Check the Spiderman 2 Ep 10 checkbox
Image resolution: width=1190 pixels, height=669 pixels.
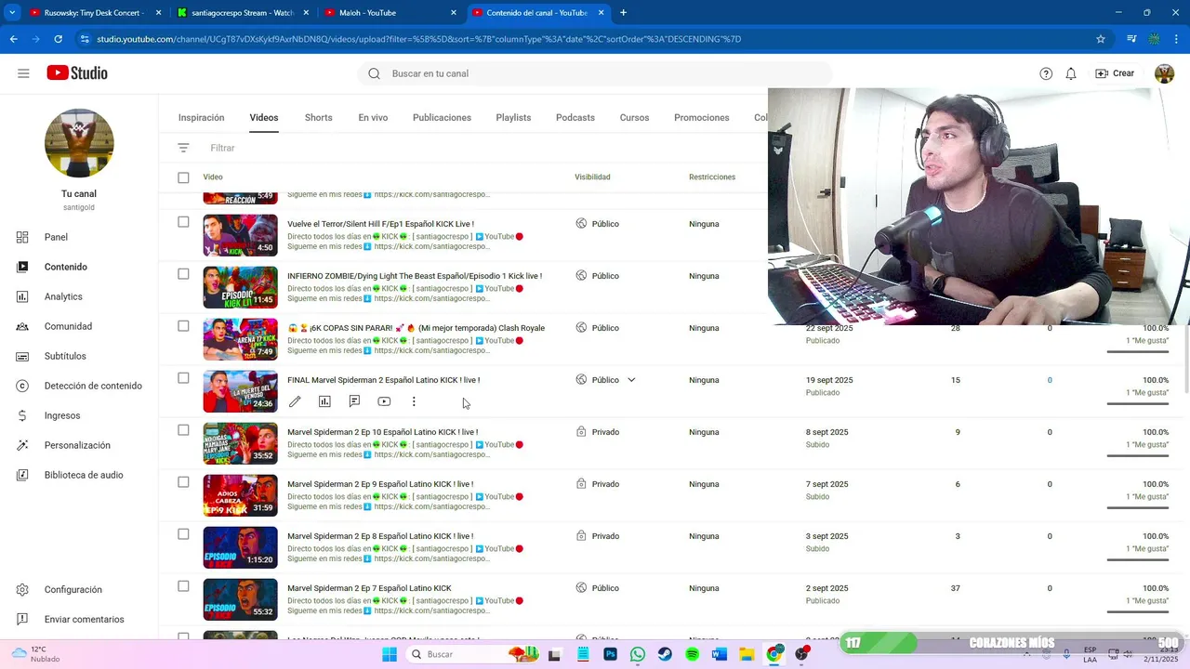point(183,430)
